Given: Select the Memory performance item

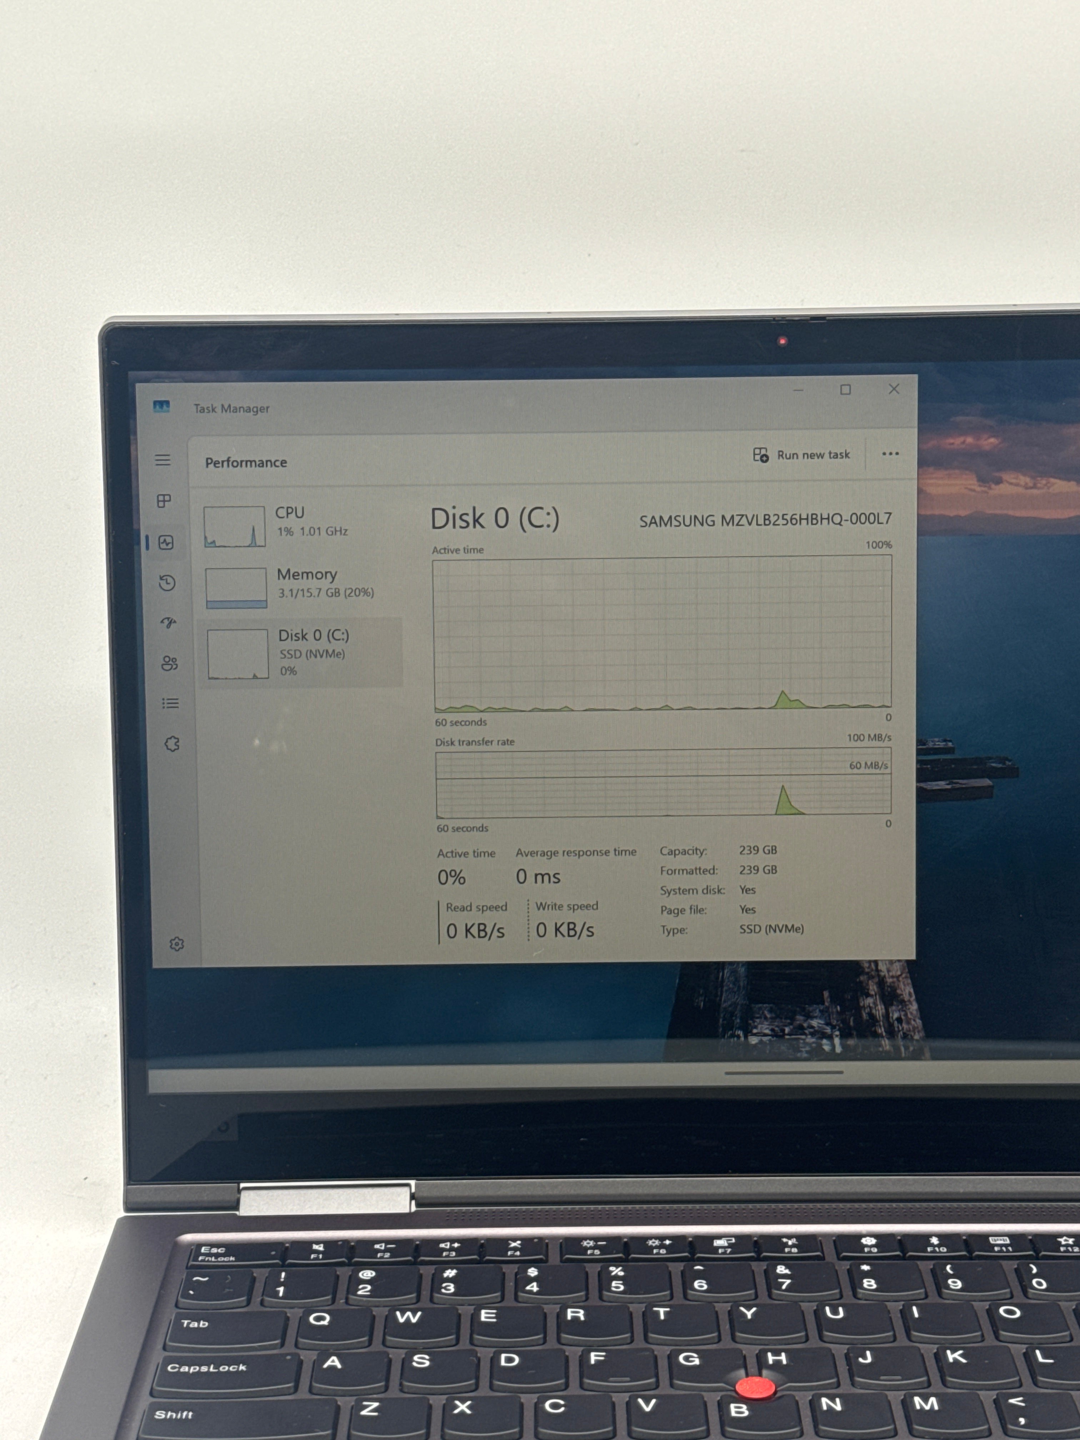Looking at the screenshot, I should (x=303, y=587).
